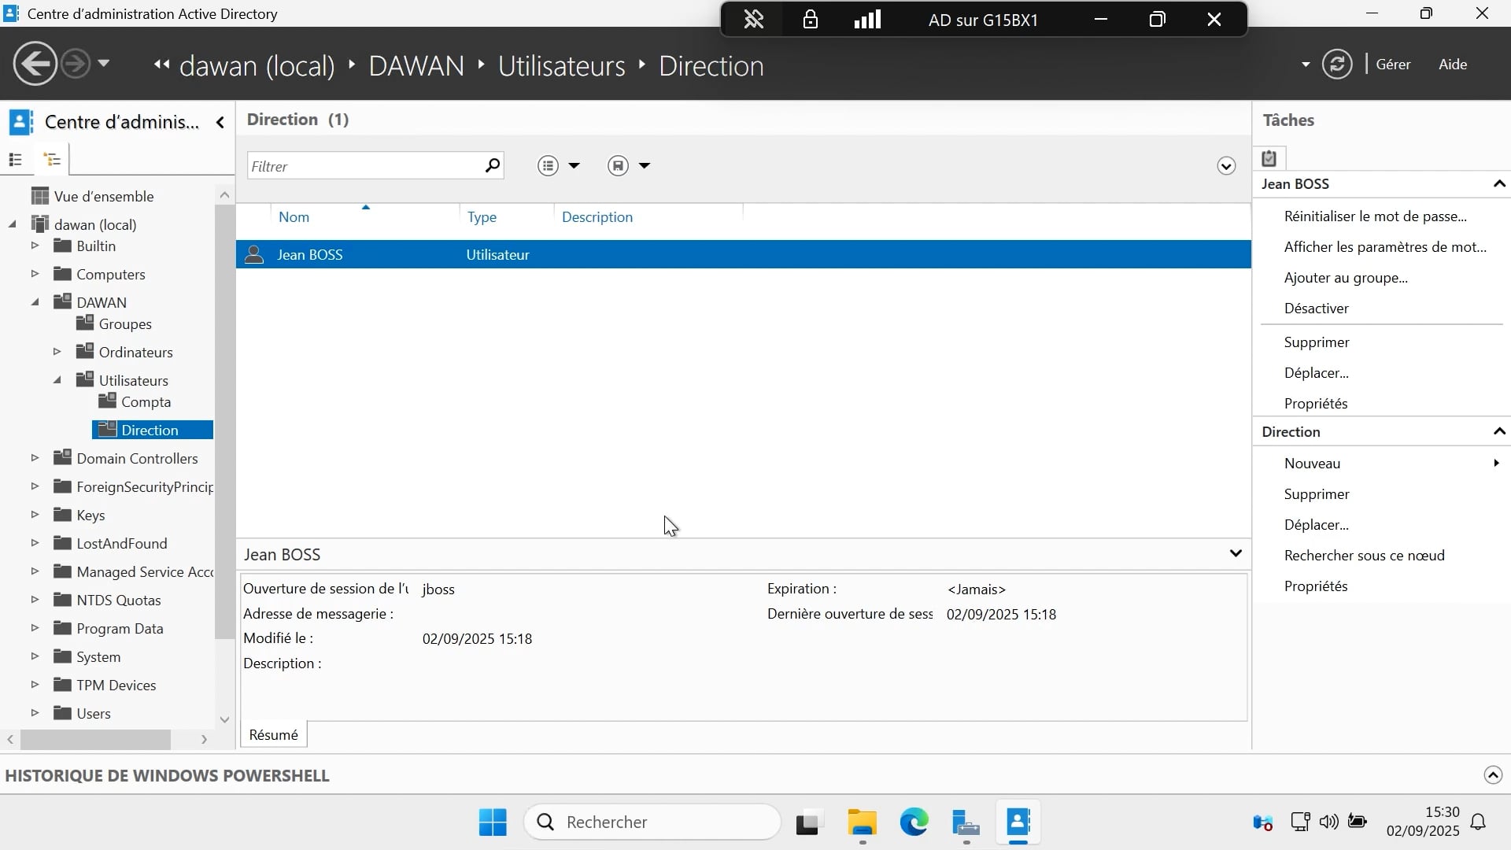Expand the PowerShell history panel

(x=1492, y=775)
